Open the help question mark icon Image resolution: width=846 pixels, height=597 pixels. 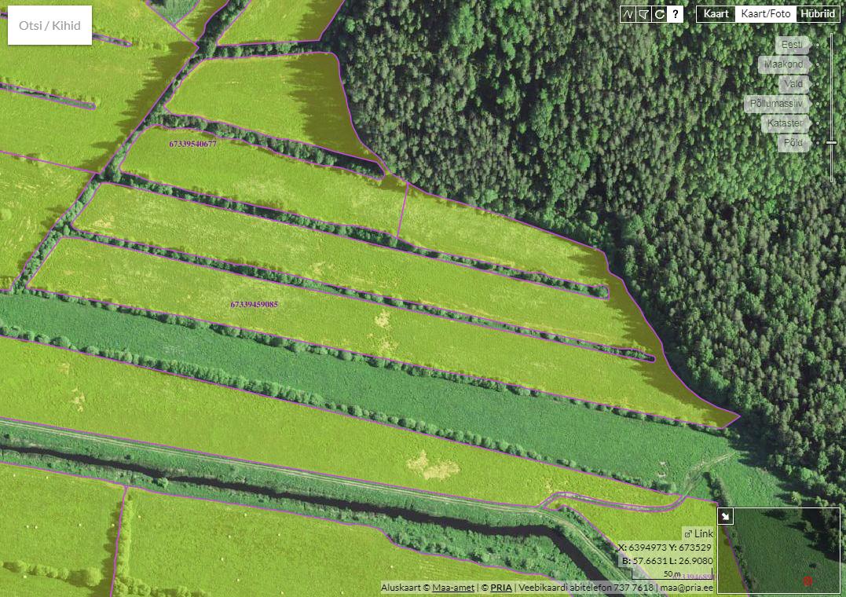coord(675,15)
